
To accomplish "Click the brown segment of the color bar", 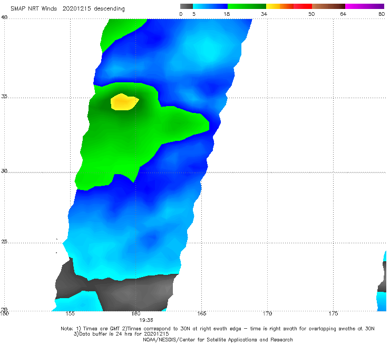I will [x=328, y=6].
